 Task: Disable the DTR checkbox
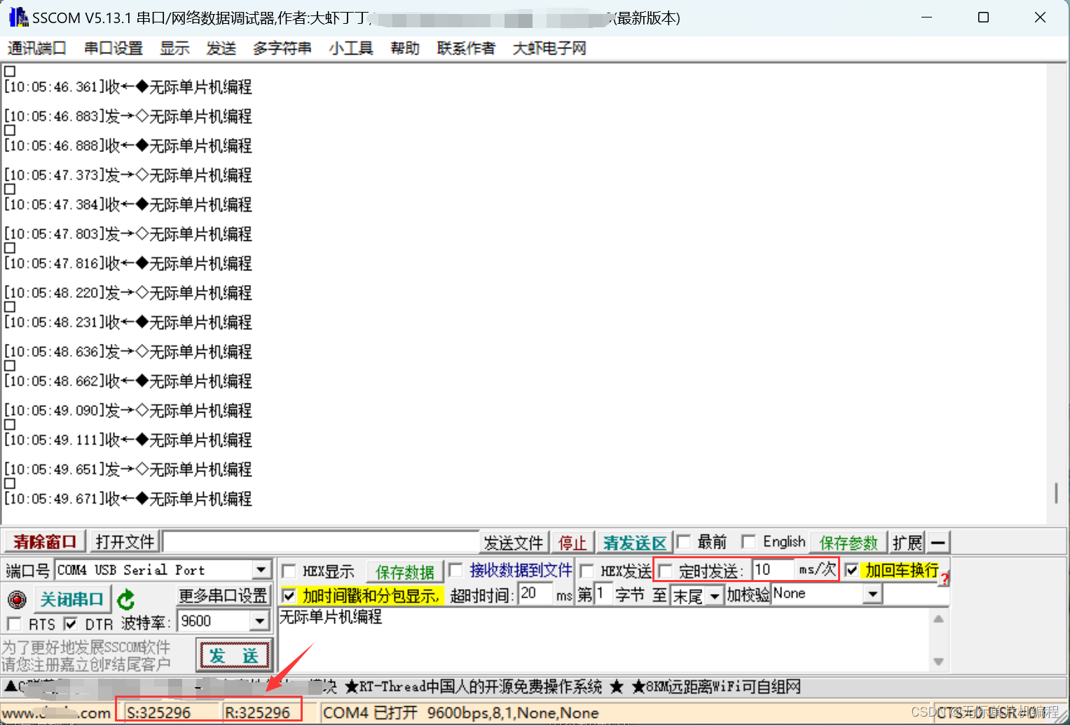70,623
